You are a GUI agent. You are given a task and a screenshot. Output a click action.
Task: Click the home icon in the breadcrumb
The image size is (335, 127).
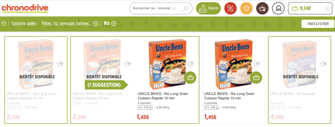tap(3, 24)
